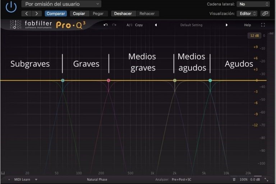Click the Deshacer button

point(123,14)
